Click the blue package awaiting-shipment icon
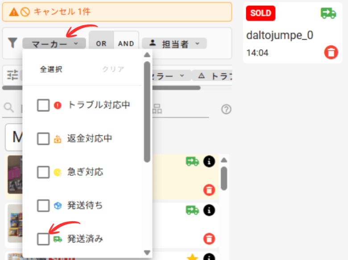This screenshot has width=348, height=260. point(58,206)
